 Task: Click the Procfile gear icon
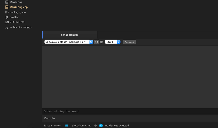[7, 17]
